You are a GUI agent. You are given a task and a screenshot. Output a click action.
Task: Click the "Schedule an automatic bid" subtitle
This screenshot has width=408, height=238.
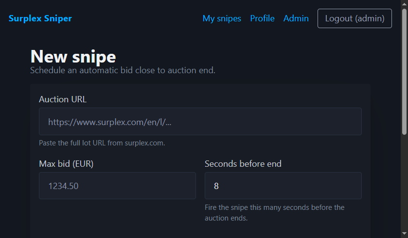pos(123,70)
